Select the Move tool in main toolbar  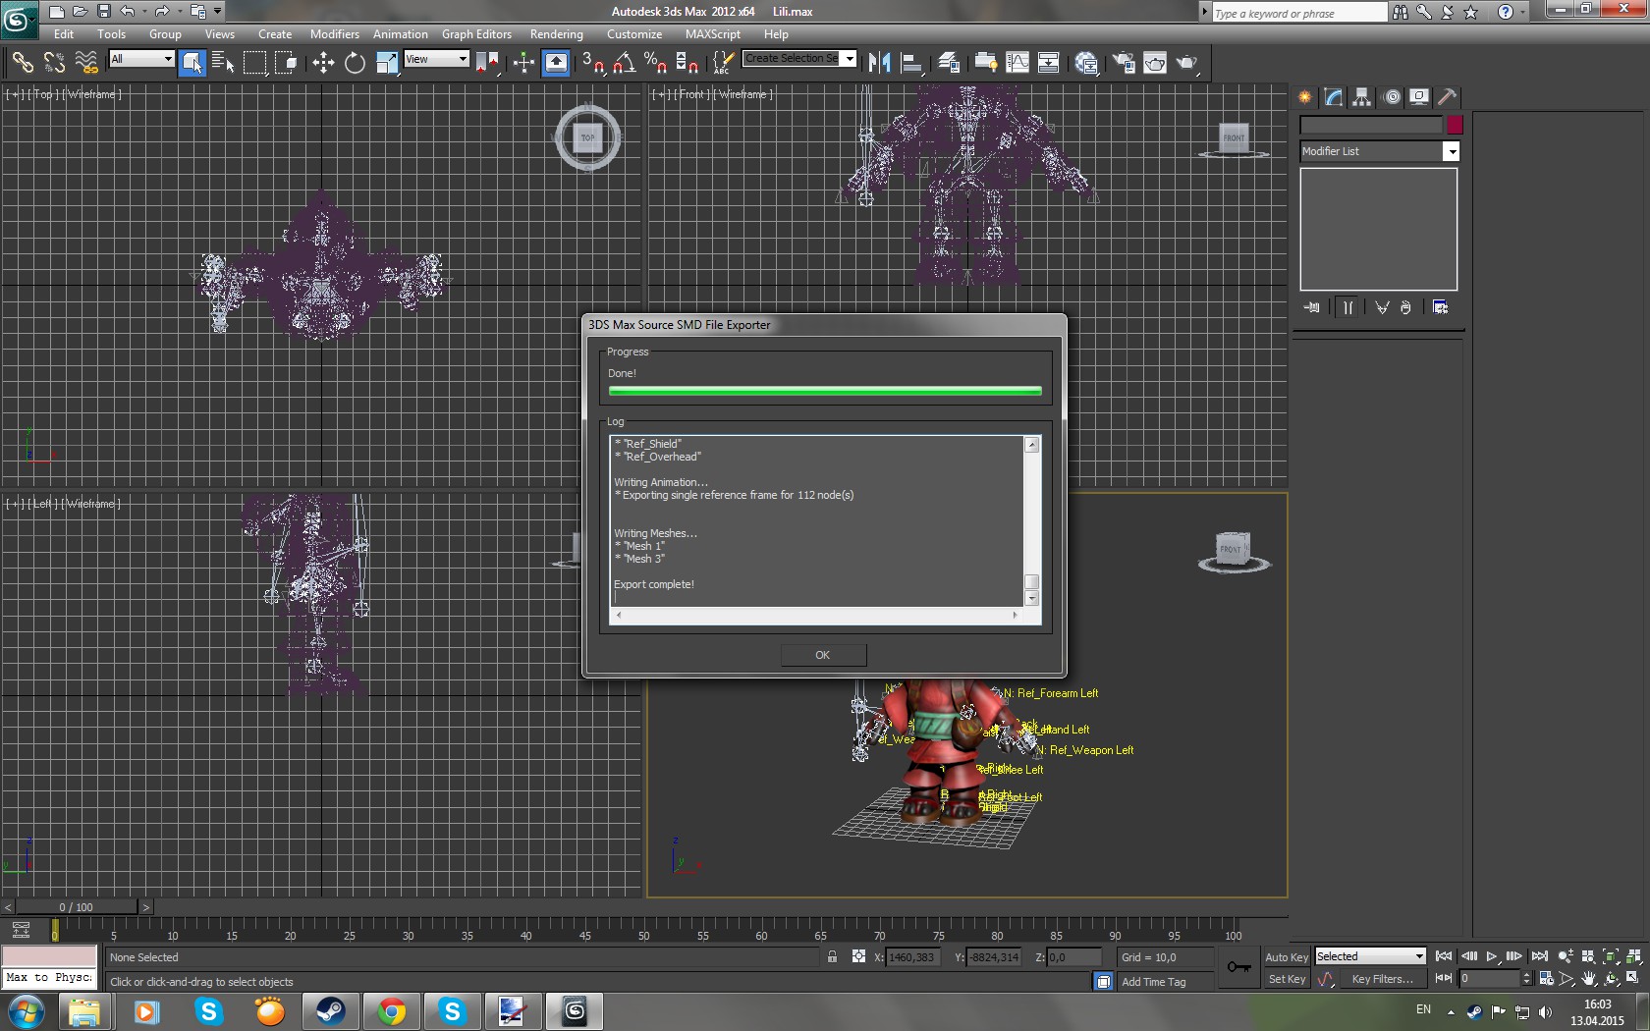coord(323,64)
